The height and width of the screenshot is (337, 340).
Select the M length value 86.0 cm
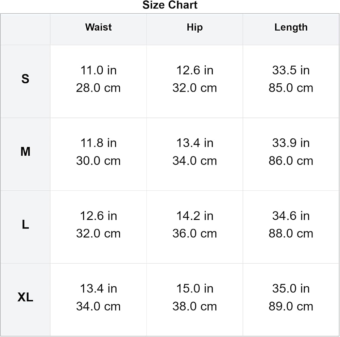291,161
